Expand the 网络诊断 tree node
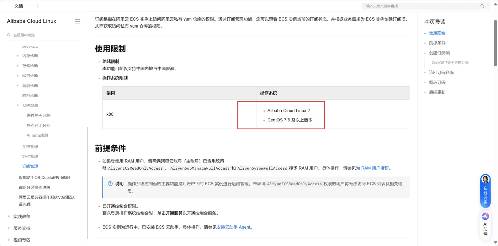 (18, 76)
